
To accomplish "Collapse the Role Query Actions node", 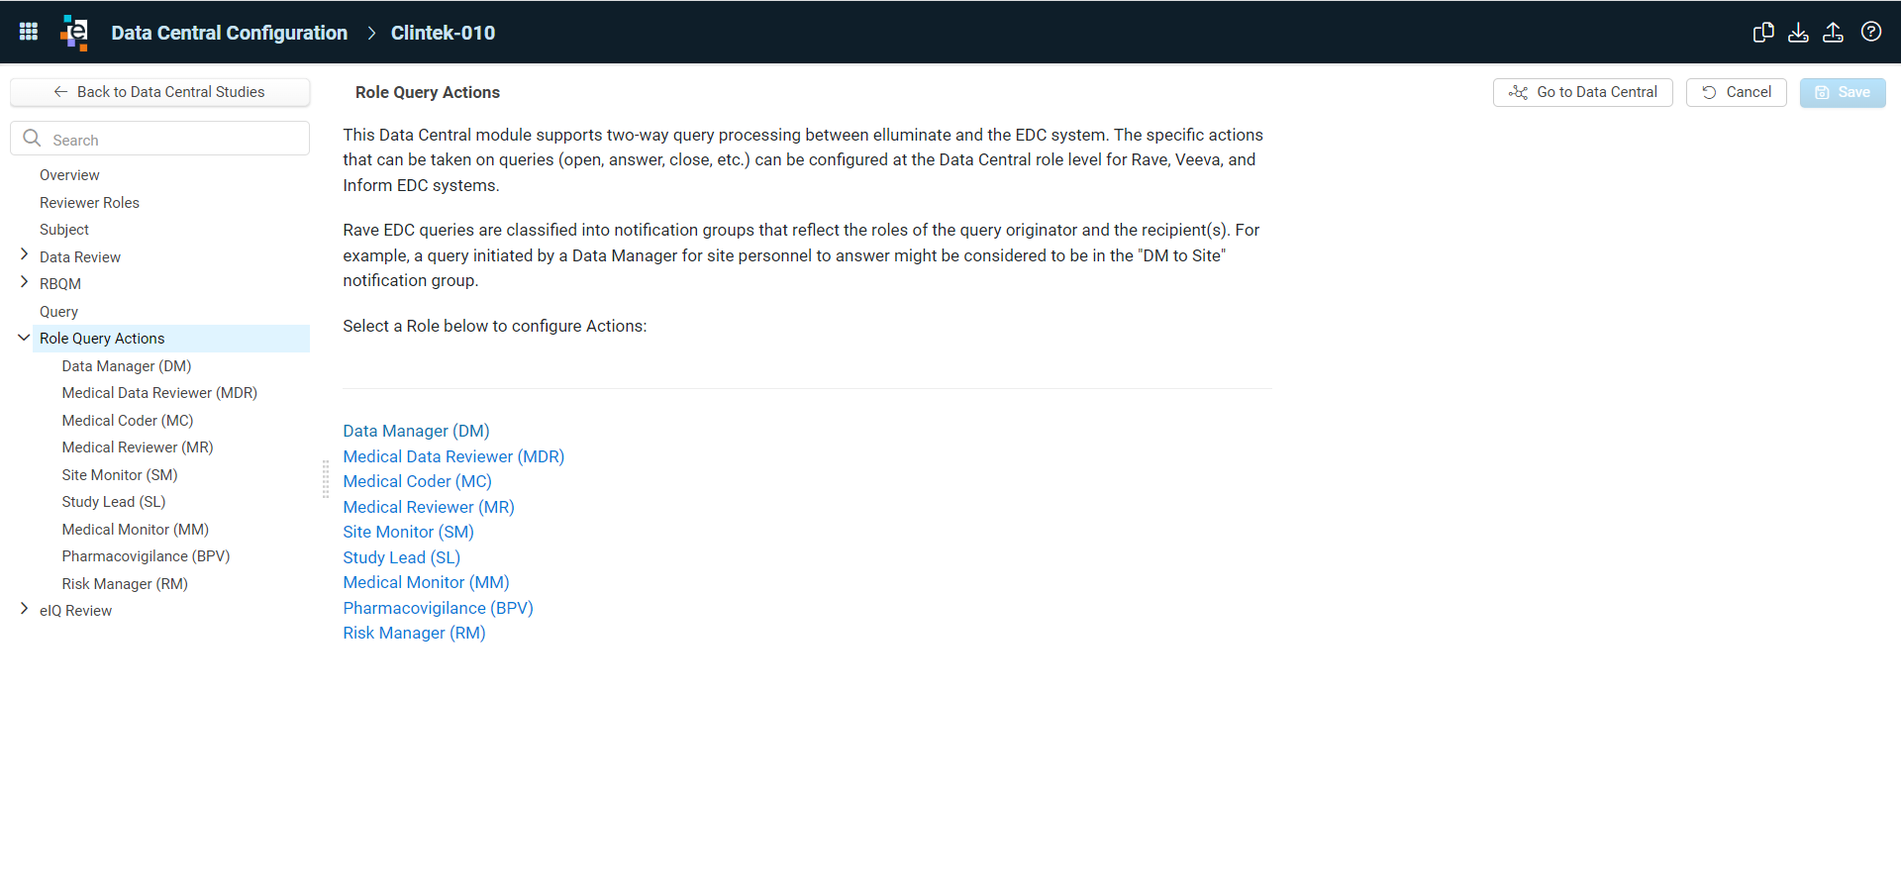I will (24, 338).
